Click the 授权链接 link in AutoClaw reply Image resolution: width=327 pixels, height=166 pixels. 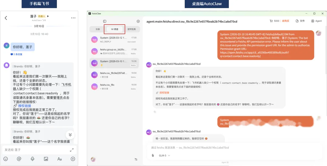(x=164, y=93)
